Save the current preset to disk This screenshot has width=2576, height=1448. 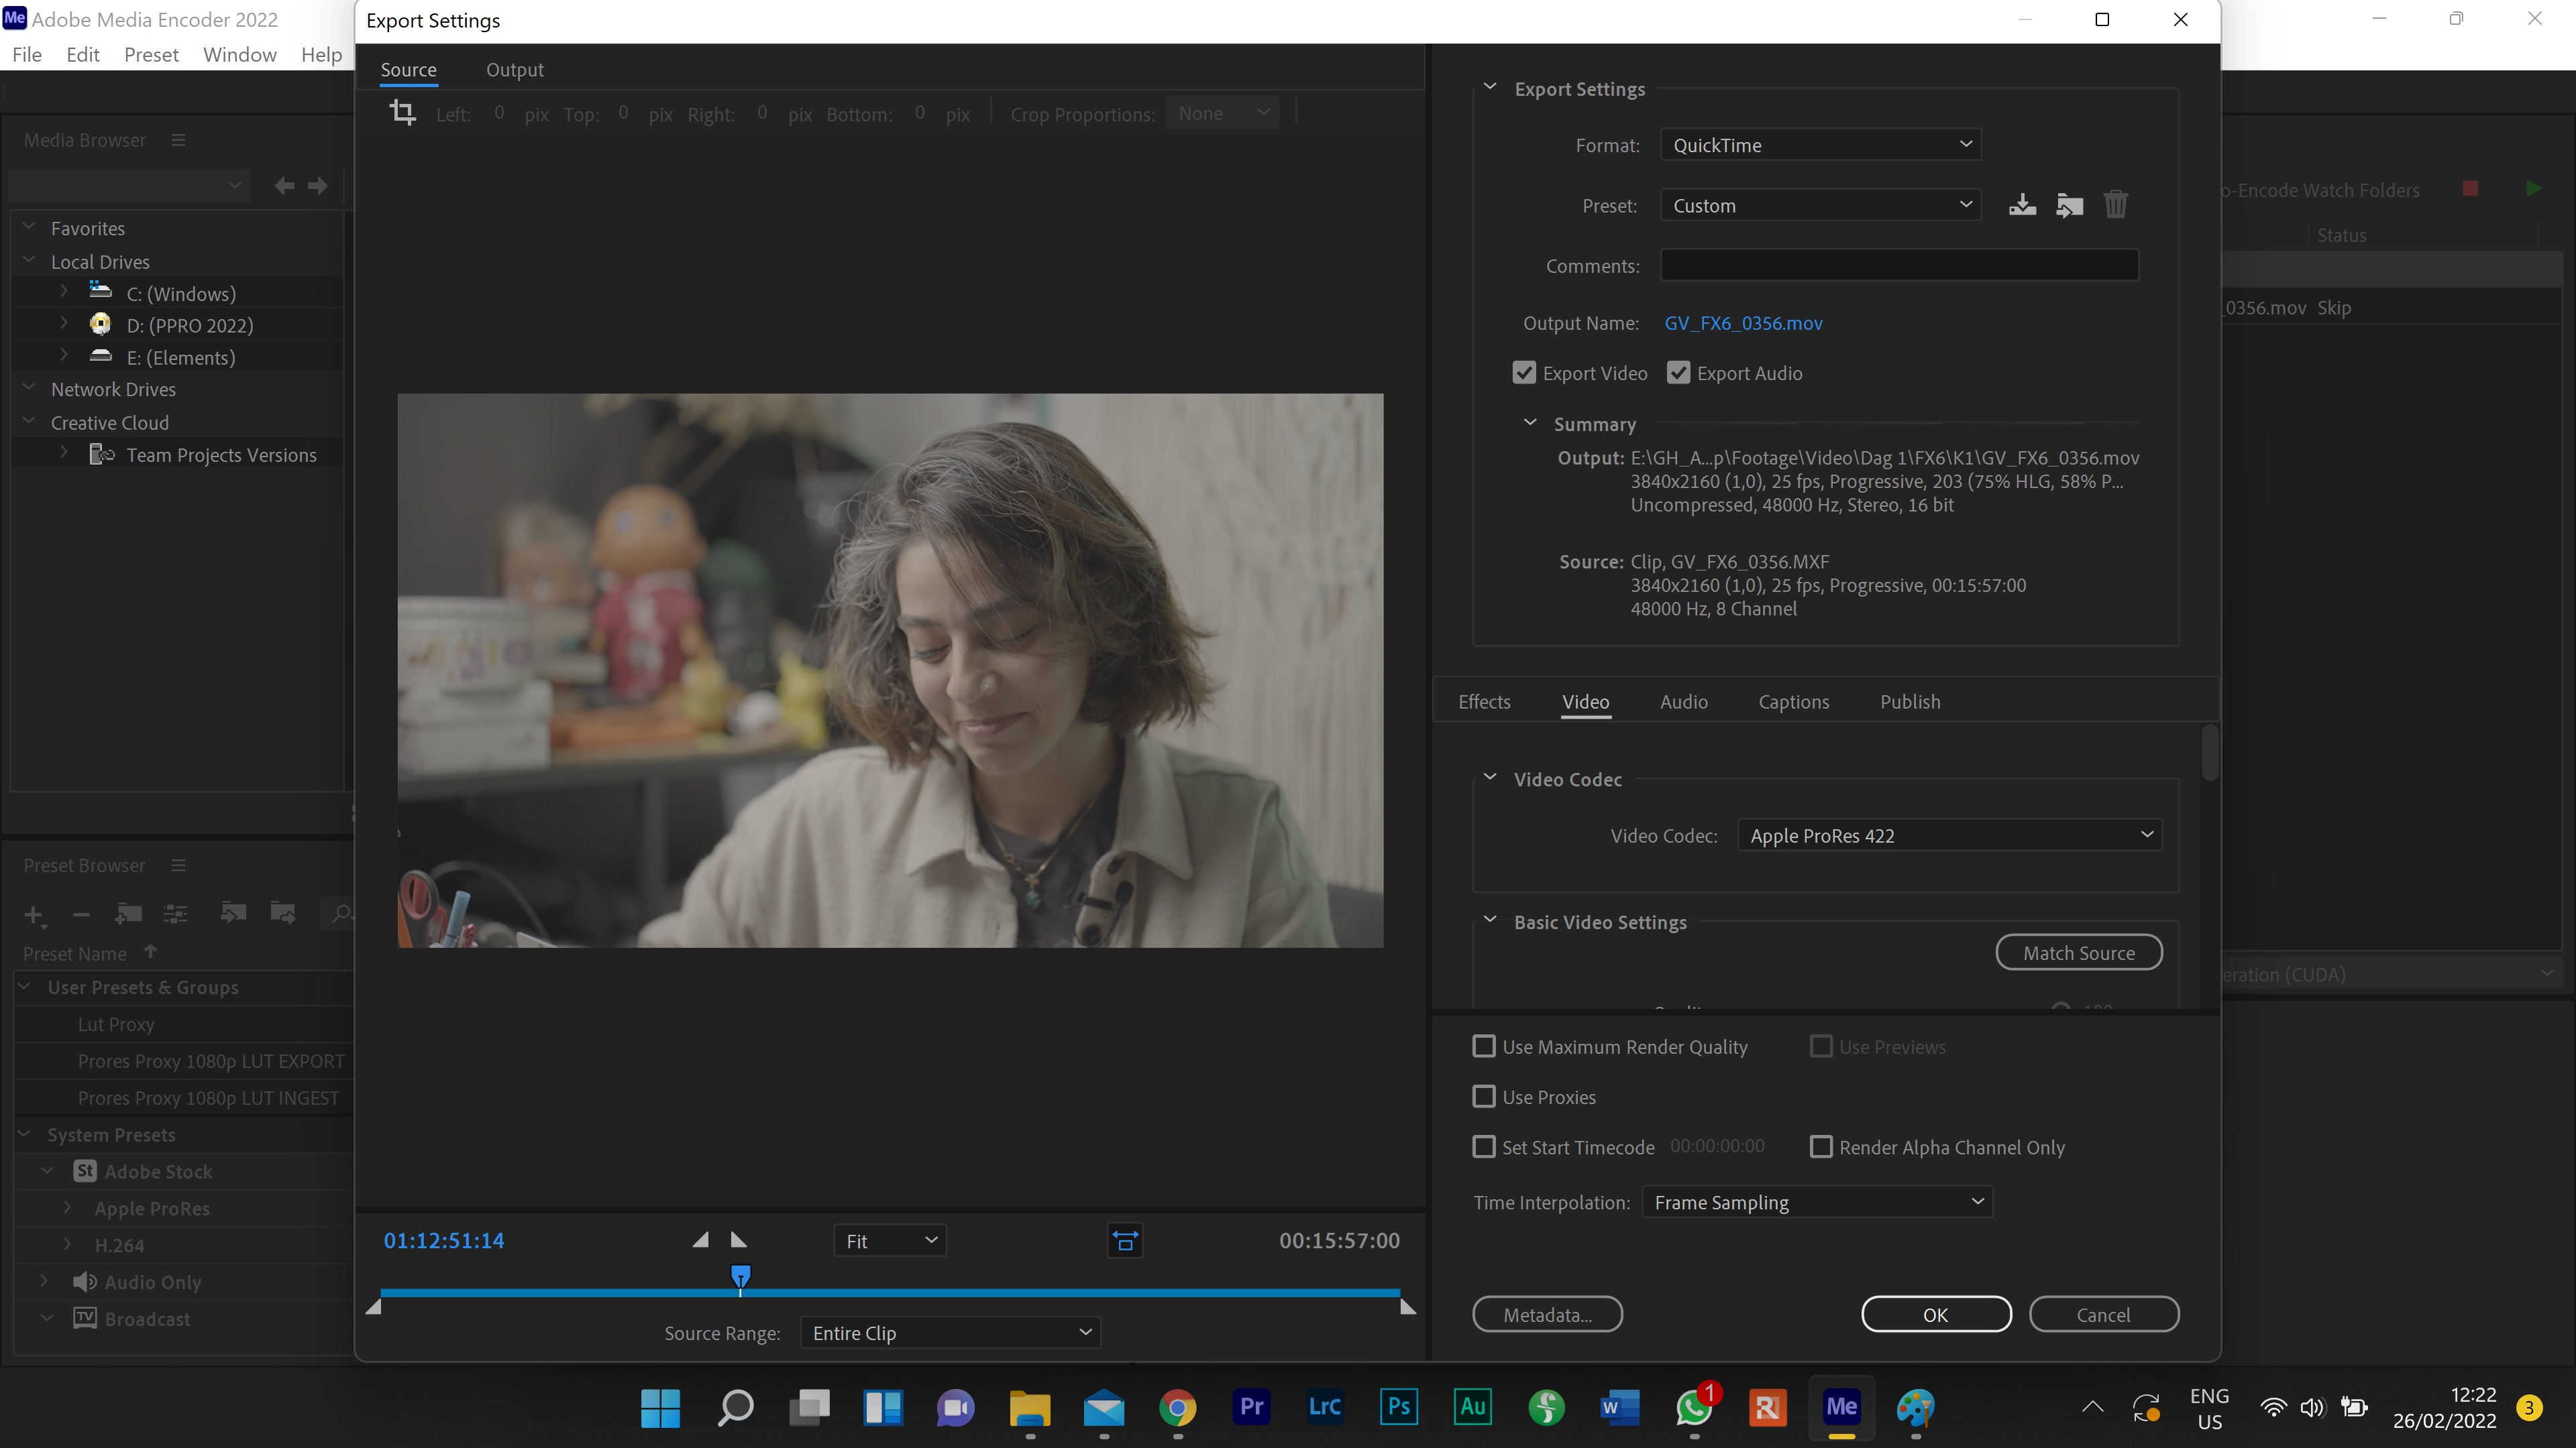pyautogui.click(x=2022, y=204)
